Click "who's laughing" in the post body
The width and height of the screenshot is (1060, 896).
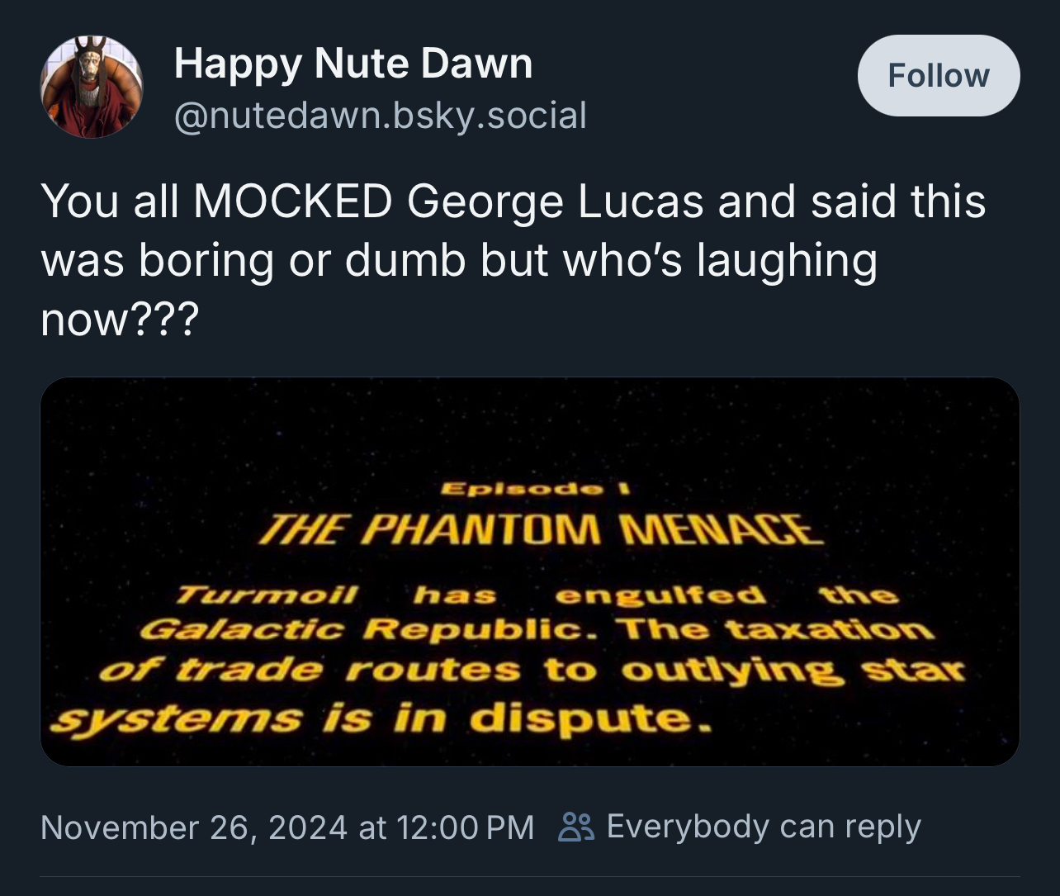[720, 261]
